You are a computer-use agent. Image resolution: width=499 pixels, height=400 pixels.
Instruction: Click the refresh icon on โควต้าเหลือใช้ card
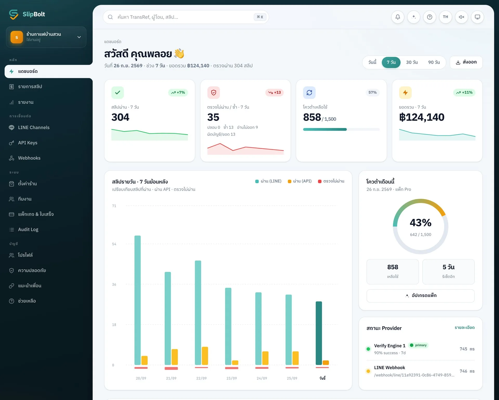[309, 93]
